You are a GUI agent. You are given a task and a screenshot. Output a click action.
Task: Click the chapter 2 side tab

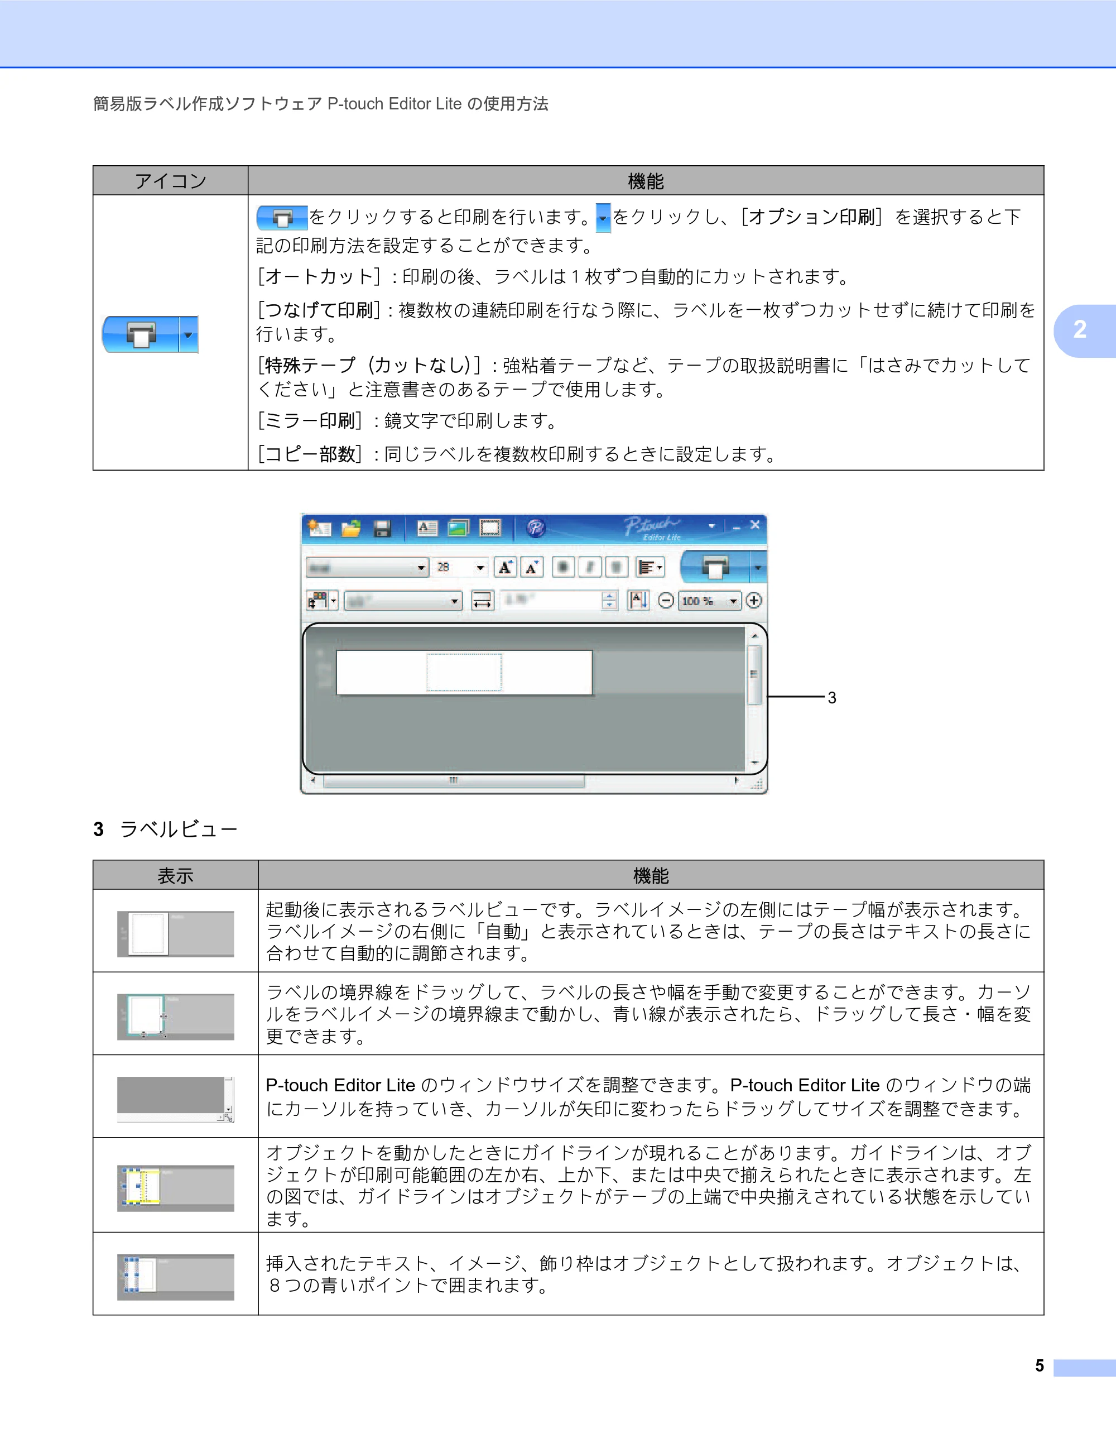pyautogui.click(x=1084, y=330)
